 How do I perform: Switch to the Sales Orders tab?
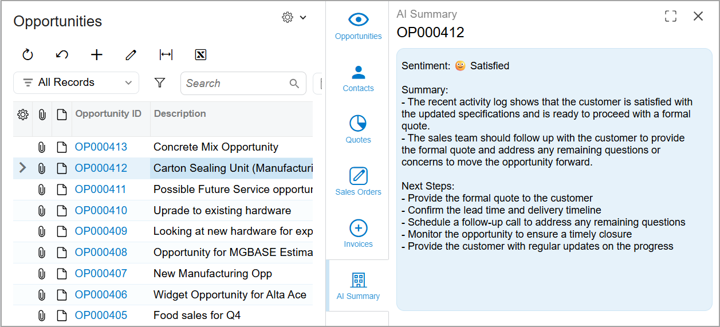click(x=358, y=181)
